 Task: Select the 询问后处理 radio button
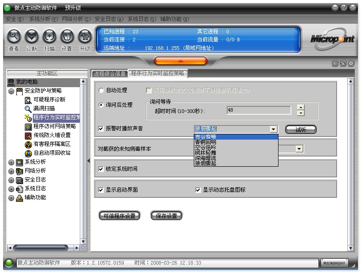(101, 105)
